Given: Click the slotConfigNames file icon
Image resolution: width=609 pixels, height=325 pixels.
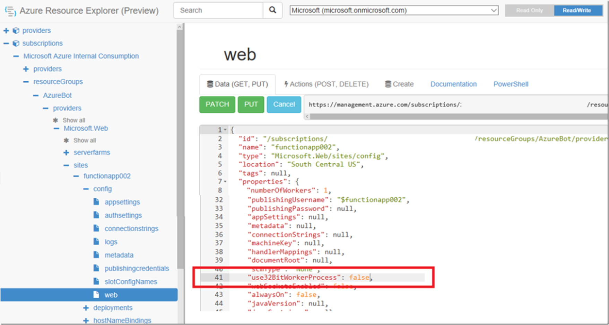Looking at the screenshot, I should (96, 281).
